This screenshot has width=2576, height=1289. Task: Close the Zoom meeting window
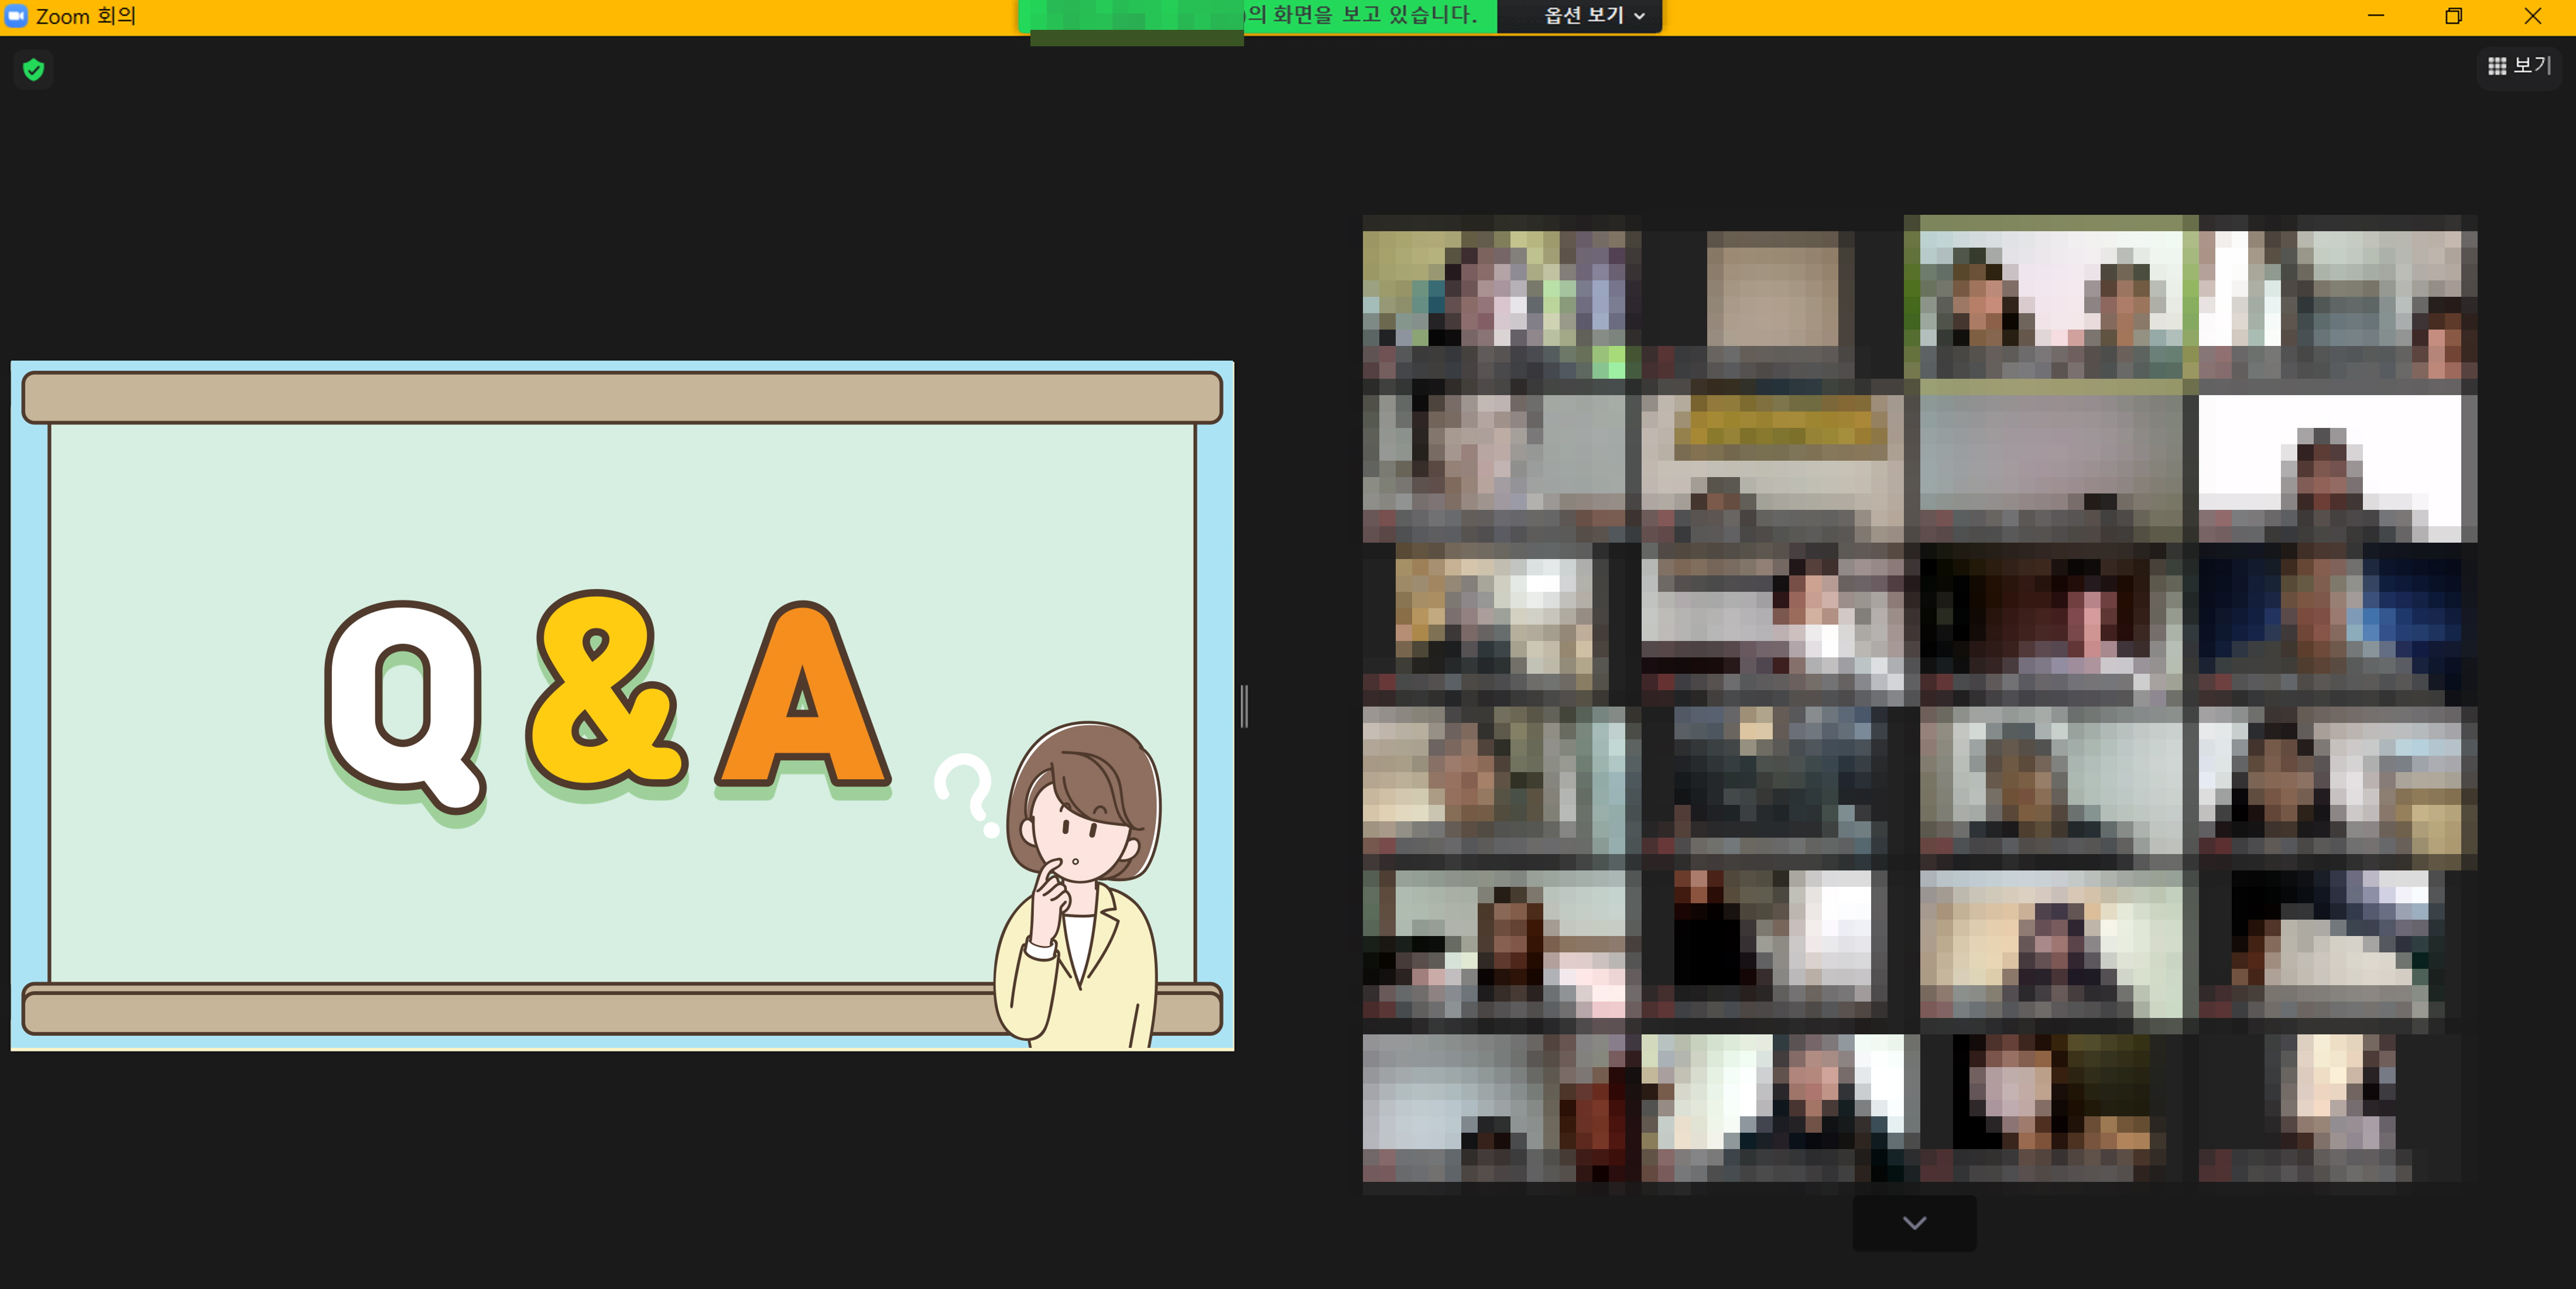pyautogui.click(x=2532, y=16)
